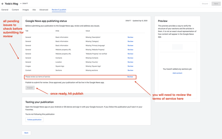This screenshot has height=139, width=222.
Task: Review the terms of service
Action: click(130, 77)
